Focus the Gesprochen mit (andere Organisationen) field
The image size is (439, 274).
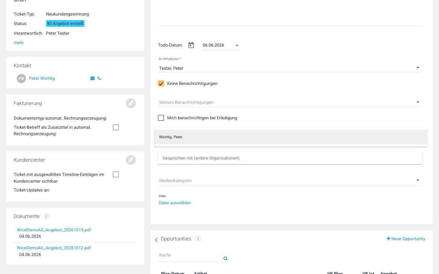[290, 158]
